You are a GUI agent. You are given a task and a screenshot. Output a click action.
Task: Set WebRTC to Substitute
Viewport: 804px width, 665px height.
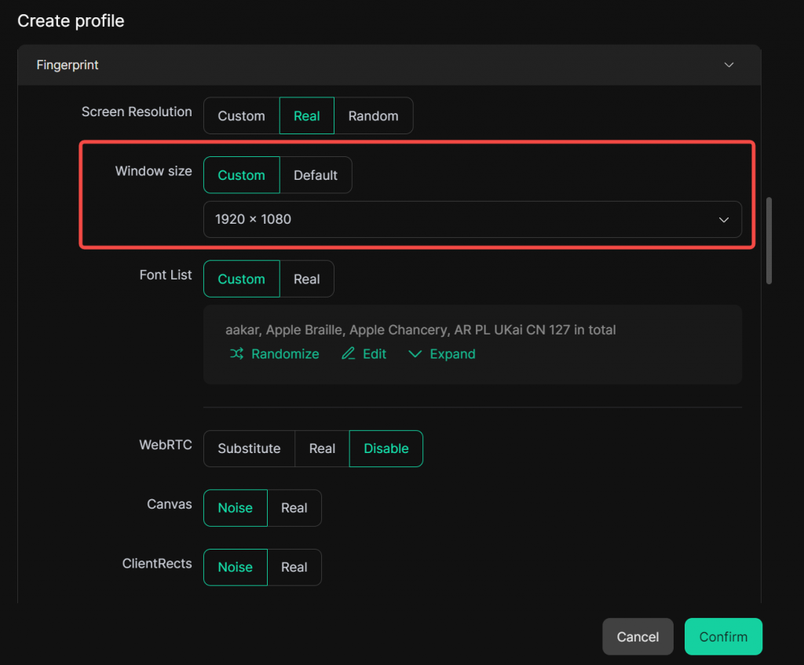(249, 448)
